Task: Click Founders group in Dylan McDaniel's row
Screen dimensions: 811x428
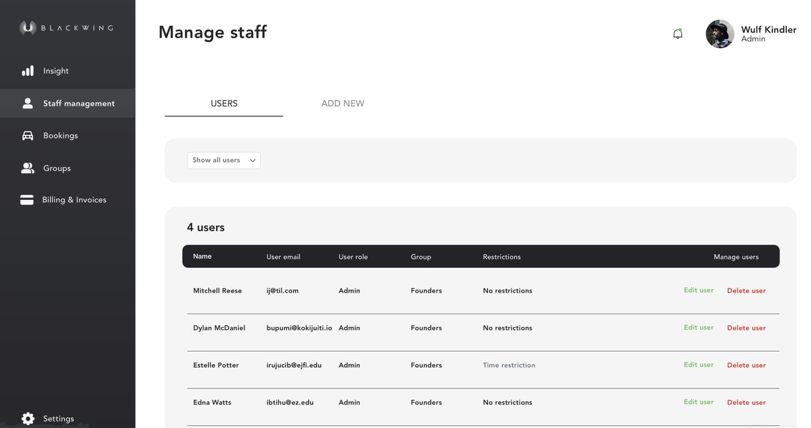Action: 426,328
